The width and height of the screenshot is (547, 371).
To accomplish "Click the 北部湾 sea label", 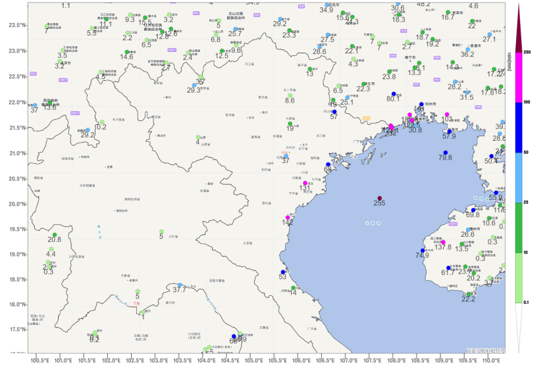I will 372,223.
